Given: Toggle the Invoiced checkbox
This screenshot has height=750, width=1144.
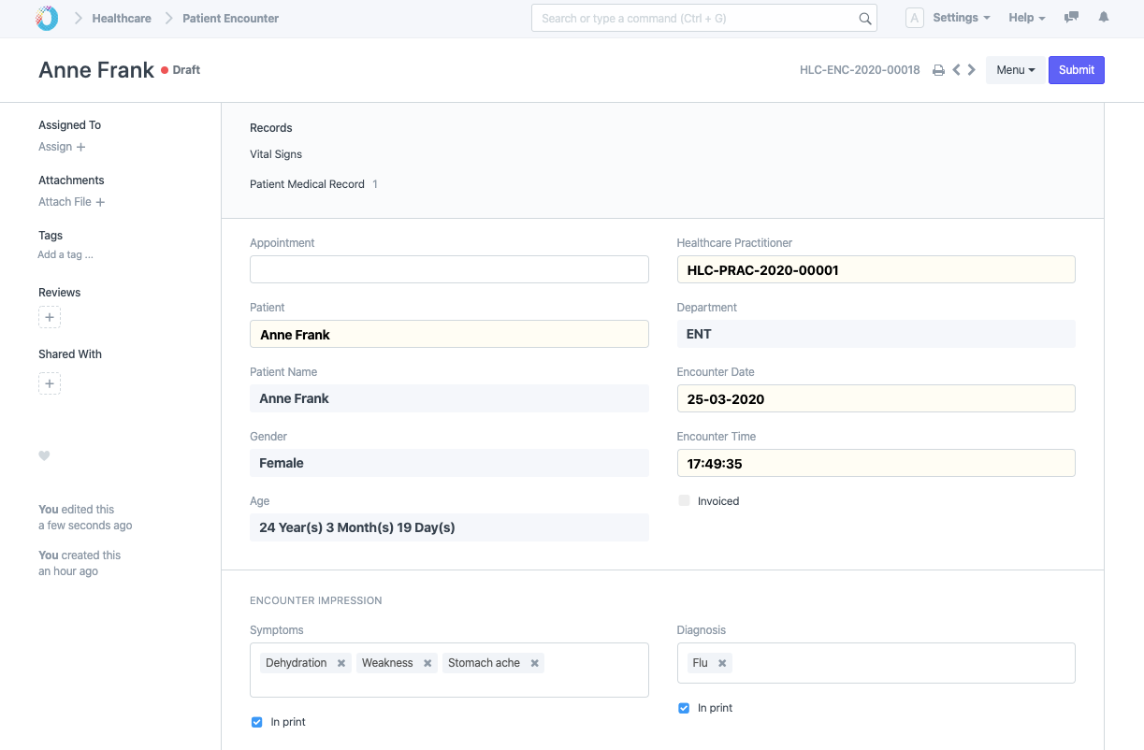Looking at the screenshot, I should (685, 501).
